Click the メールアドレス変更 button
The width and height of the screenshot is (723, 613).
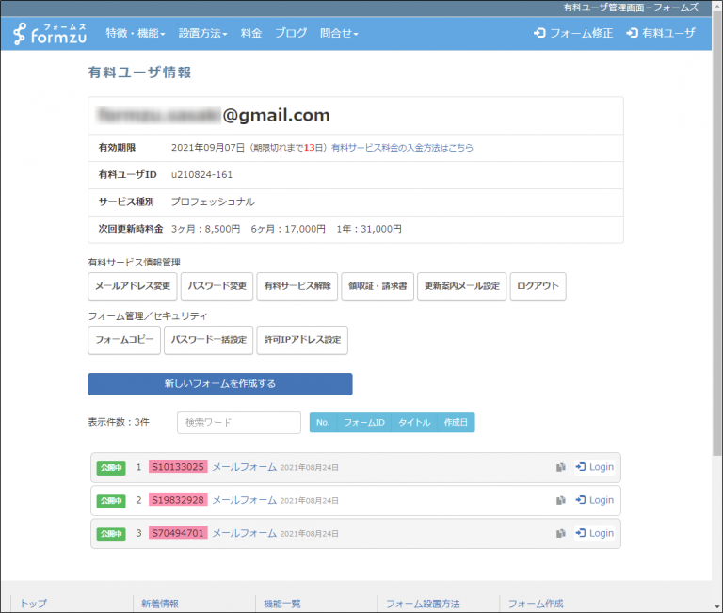(x=133, y=286)
